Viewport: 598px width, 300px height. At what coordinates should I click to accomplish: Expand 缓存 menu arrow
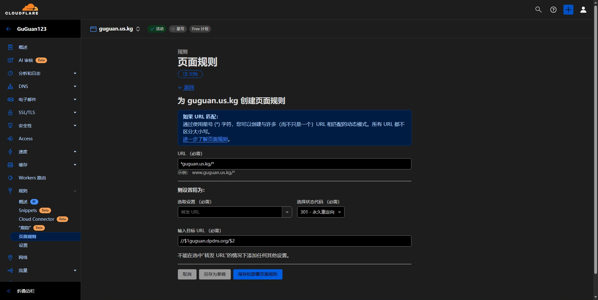tap(75, 165)
